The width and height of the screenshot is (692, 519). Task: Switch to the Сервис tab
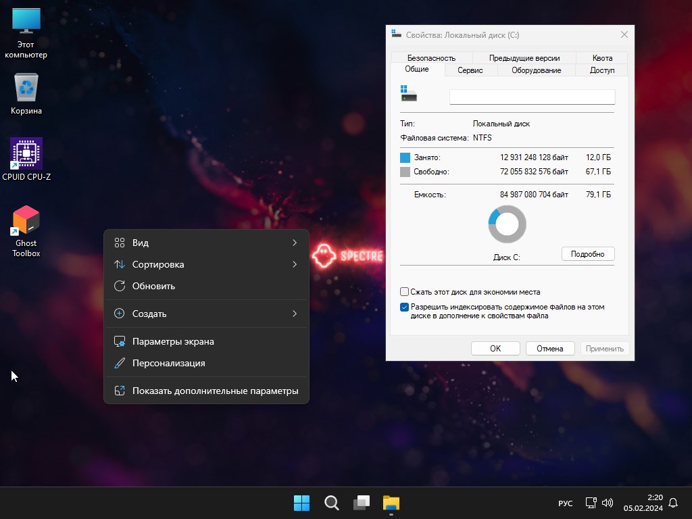tap(470, 70)
